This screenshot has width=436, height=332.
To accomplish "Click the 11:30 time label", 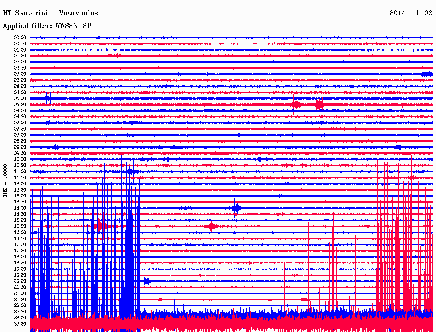I will pos(20,177).
